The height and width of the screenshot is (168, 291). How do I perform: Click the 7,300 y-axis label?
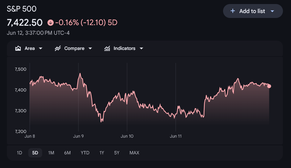click(x=20, y=111)
